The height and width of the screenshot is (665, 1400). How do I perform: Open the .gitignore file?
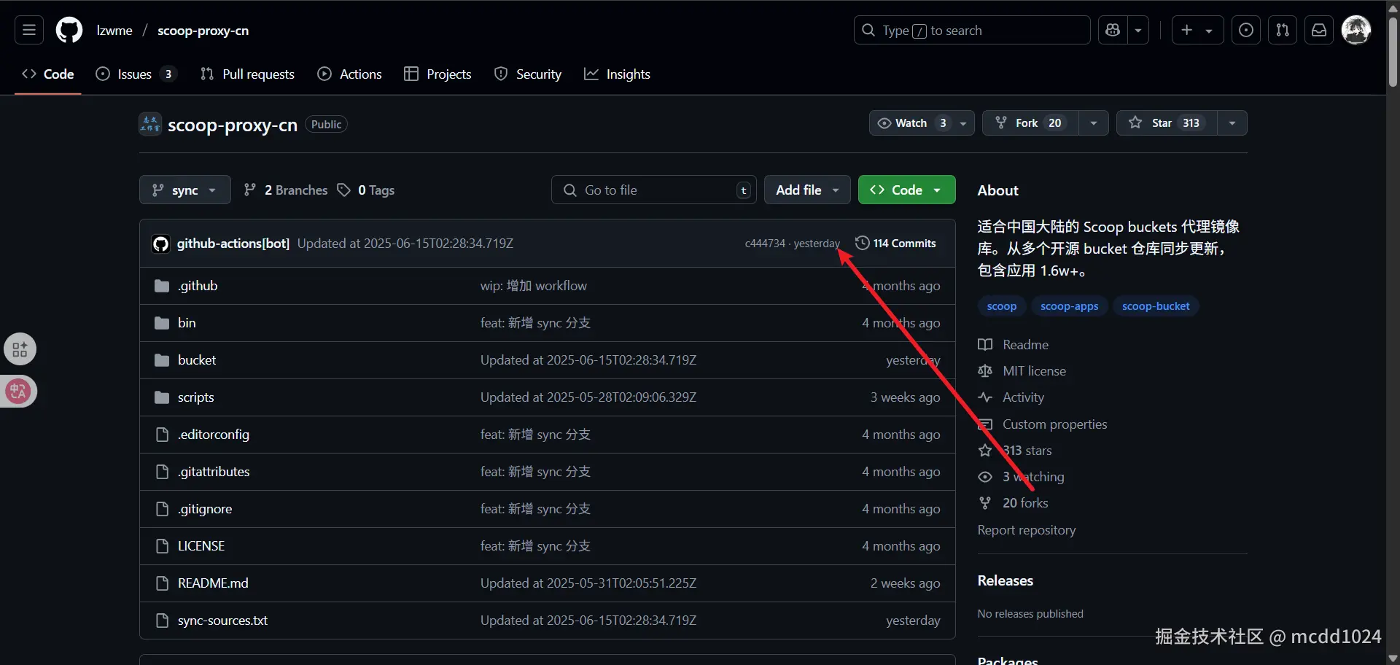point(205,509)
